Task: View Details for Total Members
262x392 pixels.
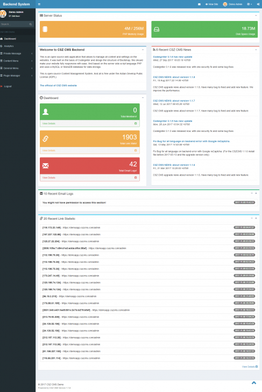Action: coord(90,123)
